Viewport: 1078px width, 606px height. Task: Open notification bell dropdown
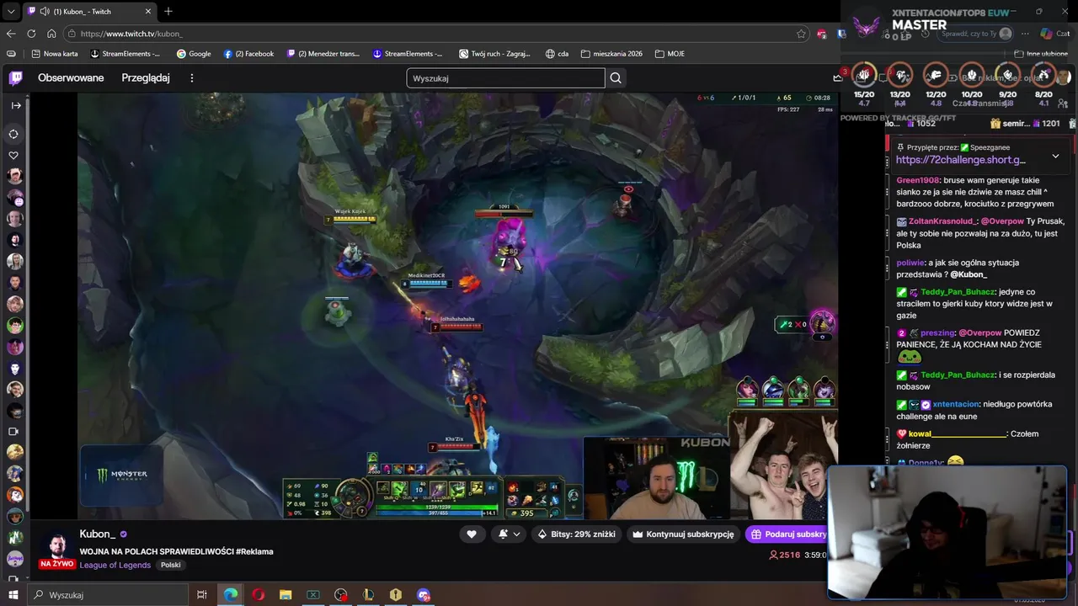(x=509, y=534)
